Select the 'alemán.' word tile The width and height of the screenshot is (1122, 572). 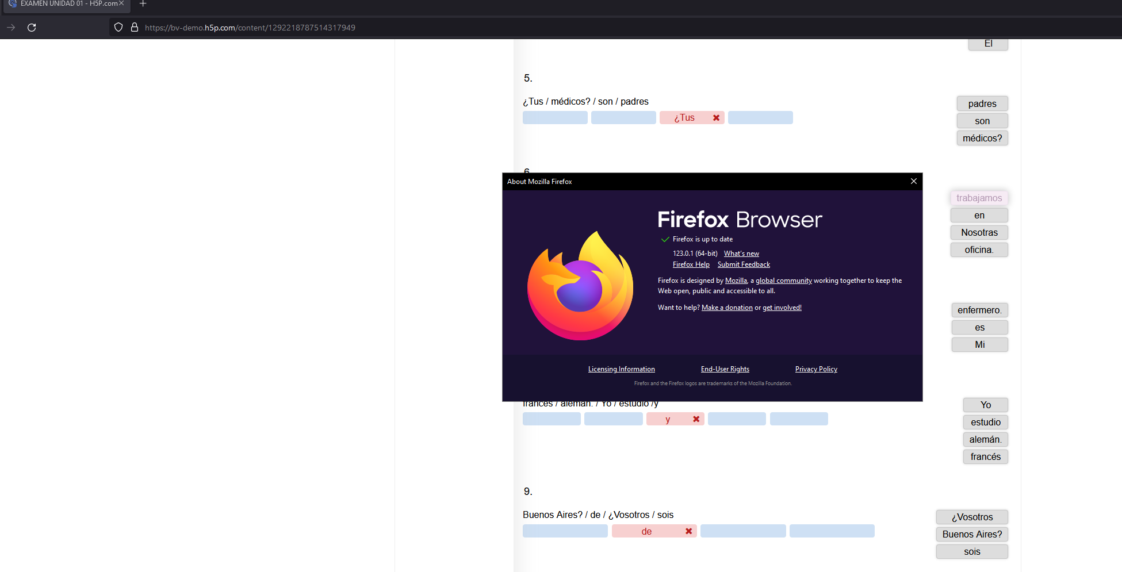(986, 440)
